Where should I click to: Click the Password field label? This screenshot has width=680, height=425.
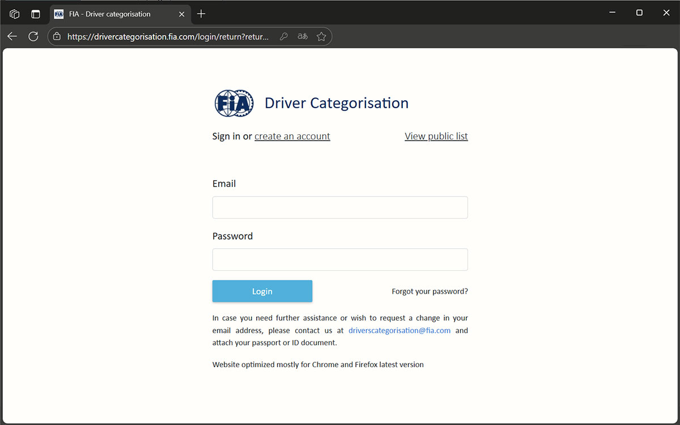(x=232, y=236)
